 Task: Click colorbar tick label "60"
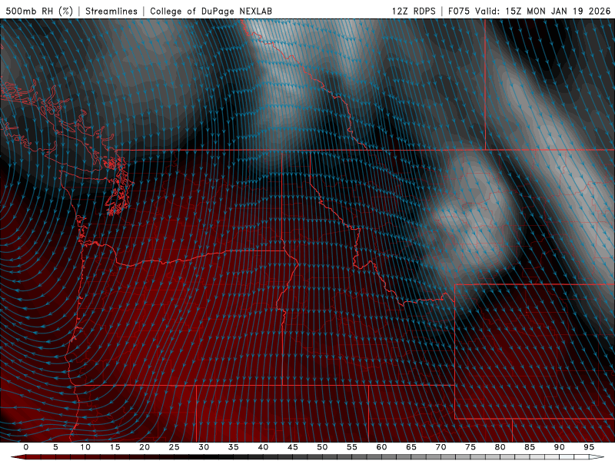[381, 447]
